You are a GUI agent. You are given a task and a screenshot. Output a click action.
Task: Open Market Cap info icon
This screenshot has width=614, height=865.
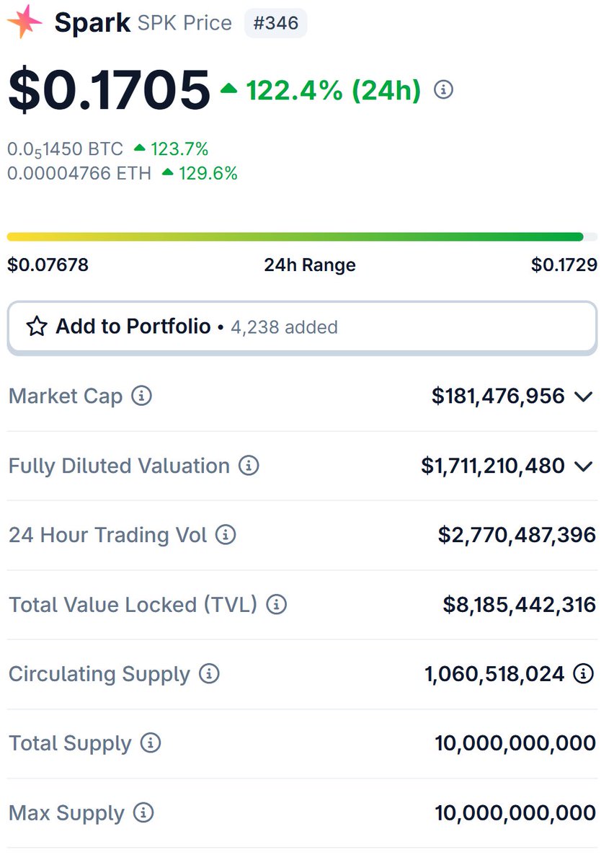click(x=142, y=396)
